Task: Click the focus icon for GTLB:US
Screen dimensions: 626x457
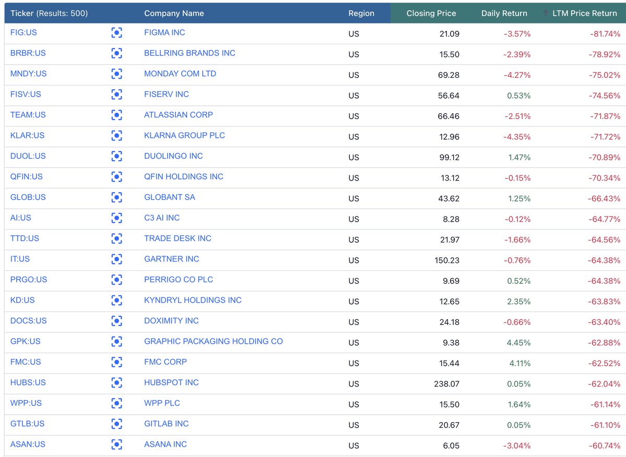Action: pyautogui.click(x=116, y=424)
